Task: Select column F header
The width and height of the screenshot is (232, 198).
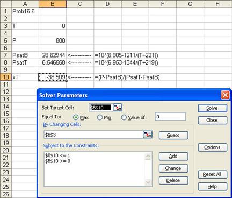Action: pyautogui.click(x=163, y=4)
